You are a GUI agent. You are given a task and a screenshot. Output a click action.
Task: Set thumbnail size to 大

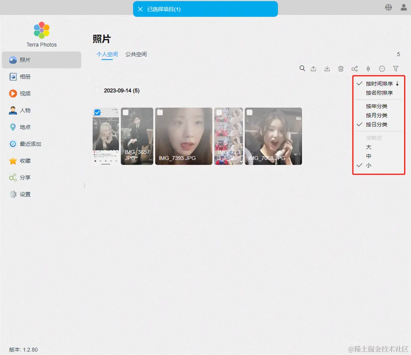[x=368, y=147]
